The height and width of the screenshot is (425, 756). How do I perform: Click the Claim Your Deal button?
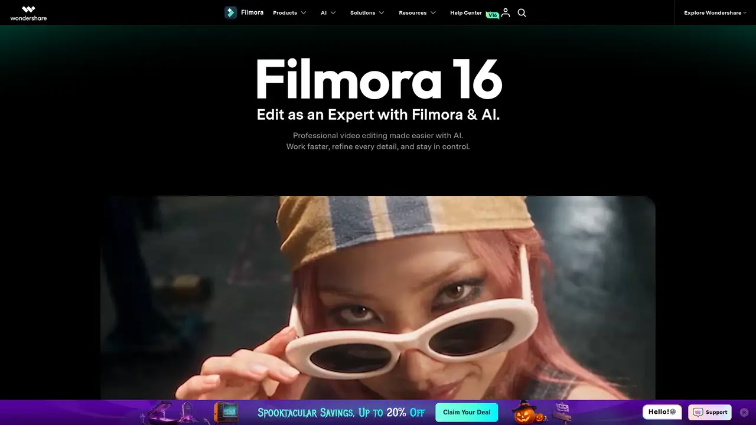pyautogui.click(x=467, y=412)
